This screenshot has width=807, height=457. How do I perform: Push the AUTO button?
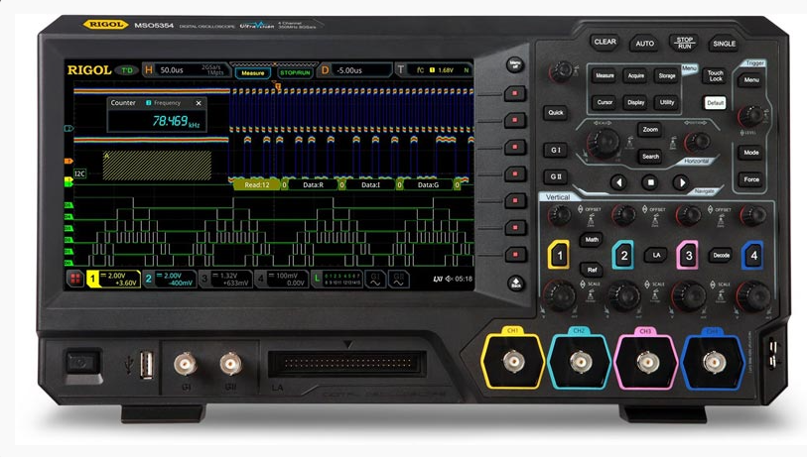pos(644,44)
